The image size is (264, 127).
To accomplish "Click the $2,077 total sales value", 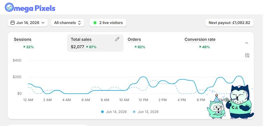I will pyautogui.click(x=77, y=47).
